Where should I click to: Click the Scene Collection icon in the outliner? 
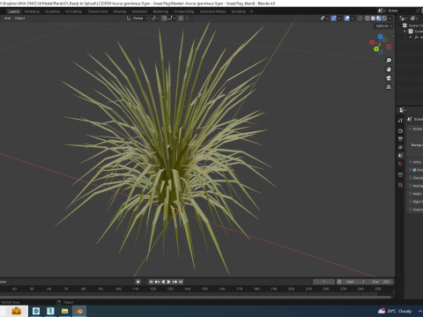pyautogui.click(x=404, y=26)
